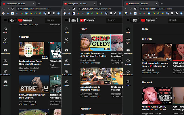Image resolution: width=184 pixels, height=115 pixels.
Task: Open Subscriptions in NO ASMR window sidebar
Action: [5, 51]
